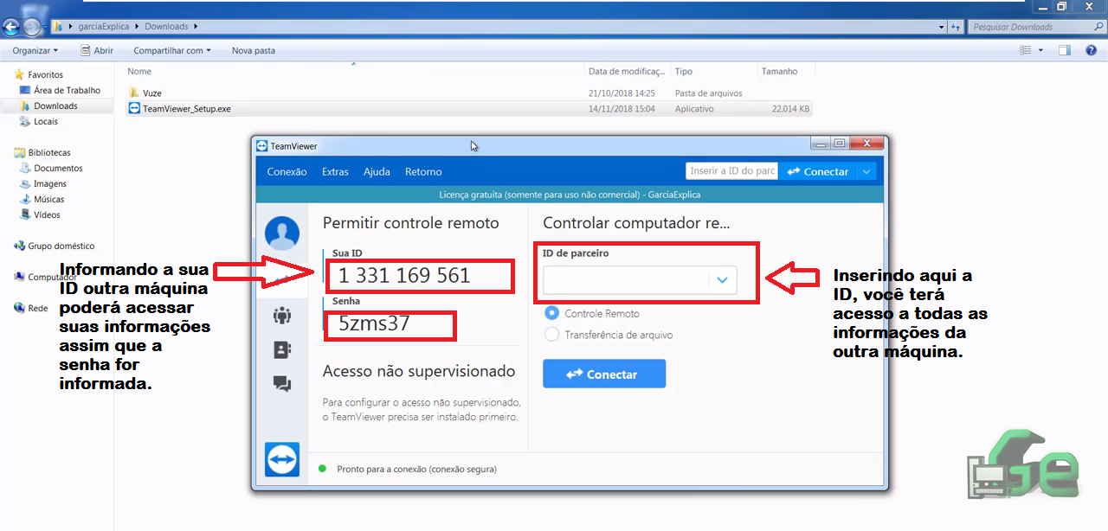Click the 22.014 KB size cell
The height and width of the screenshot is (531, 1108).
click(790, 109)
